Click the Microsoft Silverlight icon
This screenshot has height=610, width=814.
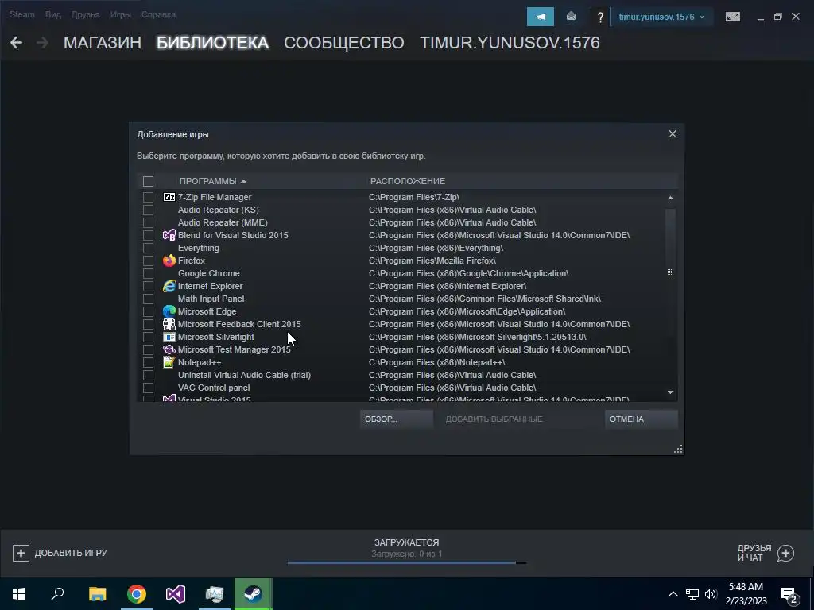(x=169, y=337)
